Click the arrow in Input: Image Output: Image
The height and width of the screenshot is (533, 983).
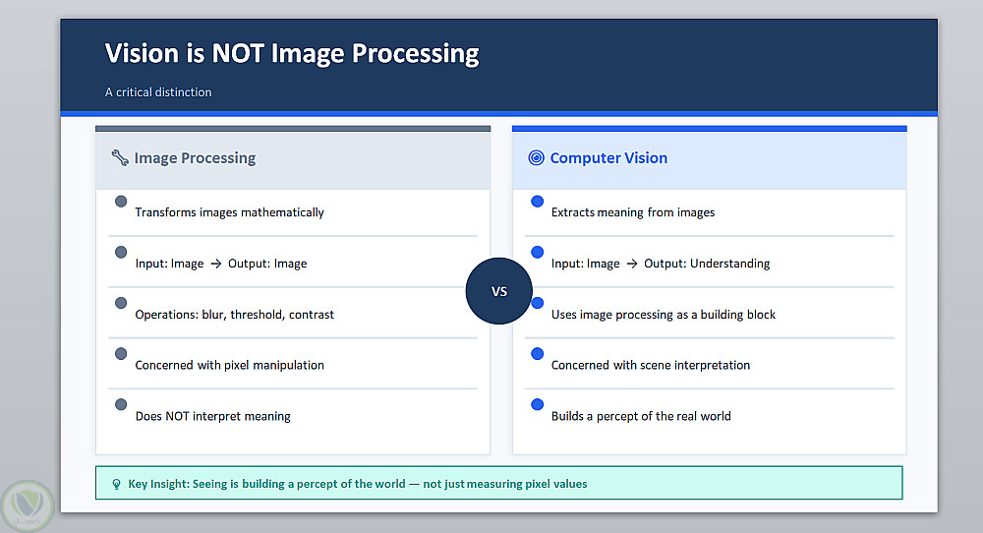(216, 264)
